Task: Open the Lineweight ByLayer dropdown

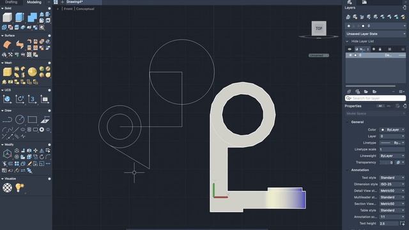Action: (x=392, y=156)
